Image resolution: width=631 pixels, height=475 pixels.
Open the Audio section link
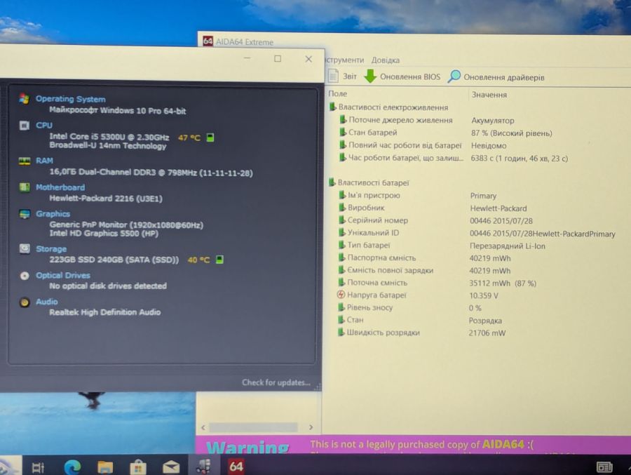47,302
